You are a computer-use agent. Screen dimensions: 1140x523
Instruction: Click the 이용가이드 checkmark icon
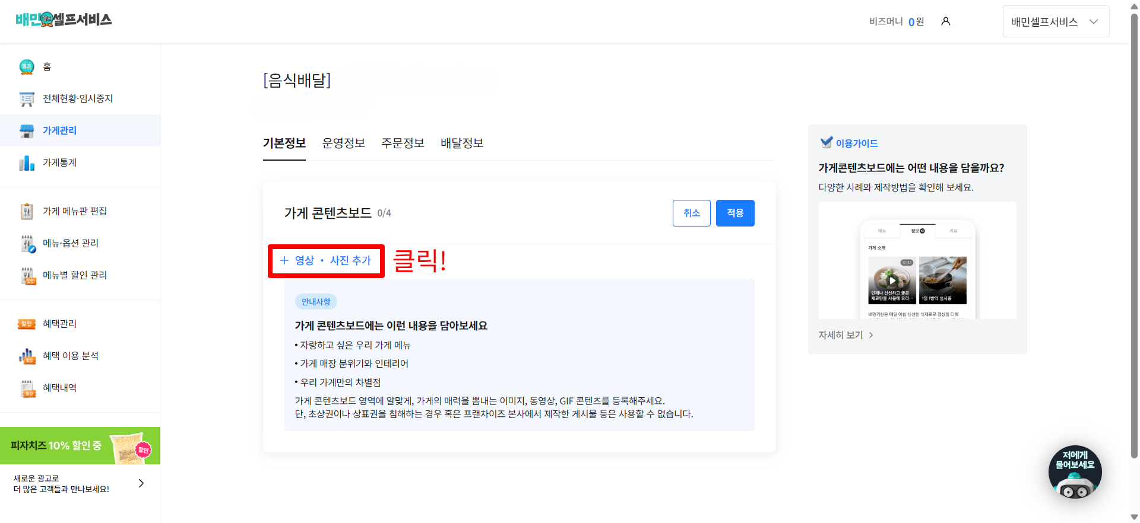826,142
